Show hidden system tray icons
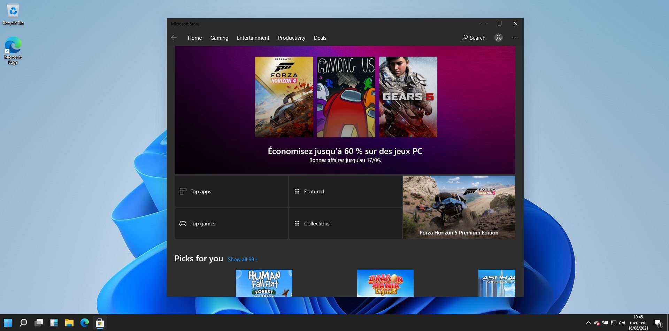The height and width of the screenshot is (331, 669). [x=588, y=323]
